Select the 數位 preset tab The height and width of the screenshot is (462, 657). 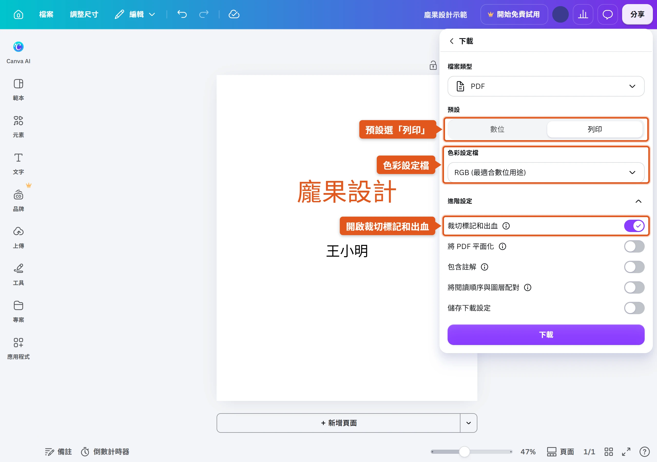[x=497, y=129]
